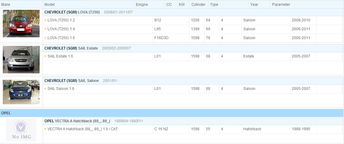Image resolution: width=344 pixels, height=144 pixels.
Task: Select engine code L01 in SAIL Estate row
Action: 157,56
